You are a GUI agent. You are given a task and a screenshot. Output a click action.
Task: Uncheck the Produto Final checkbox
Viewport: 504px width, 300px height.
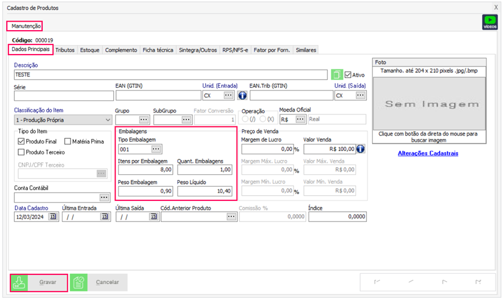[22, 141]
